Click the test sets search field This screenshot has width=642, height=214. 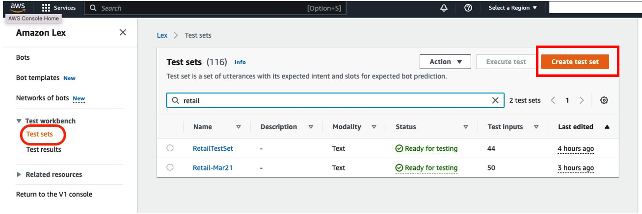tap(334, 100)
